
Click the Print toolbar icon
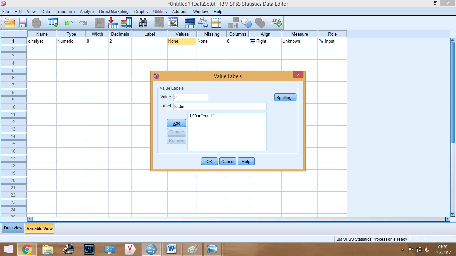[36, 23]
